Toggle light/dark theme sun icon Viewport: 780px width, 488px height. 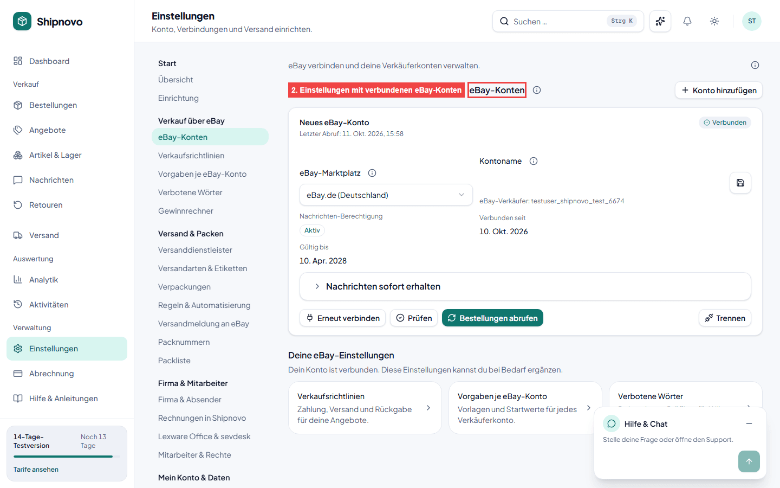coord(714,21)
